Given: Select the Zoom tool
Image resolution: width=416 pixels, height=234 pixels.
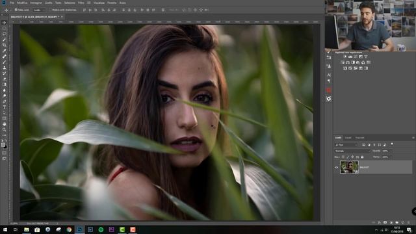Looking at the screenshot, I should pos(5,129).
